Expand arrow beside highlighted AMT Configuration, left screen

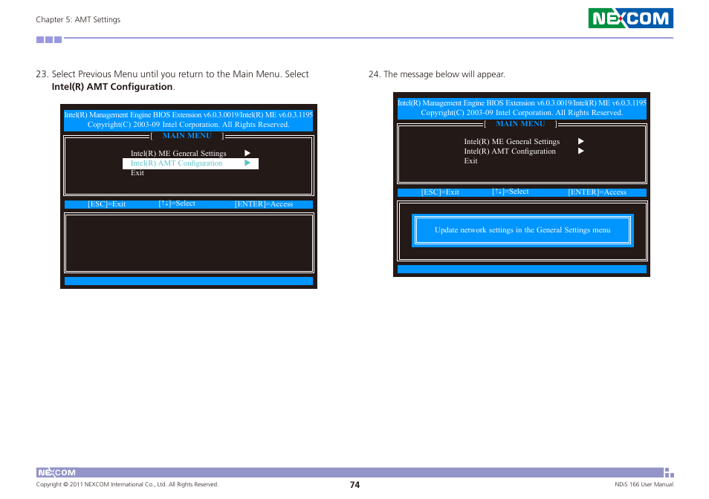[247, 163]
